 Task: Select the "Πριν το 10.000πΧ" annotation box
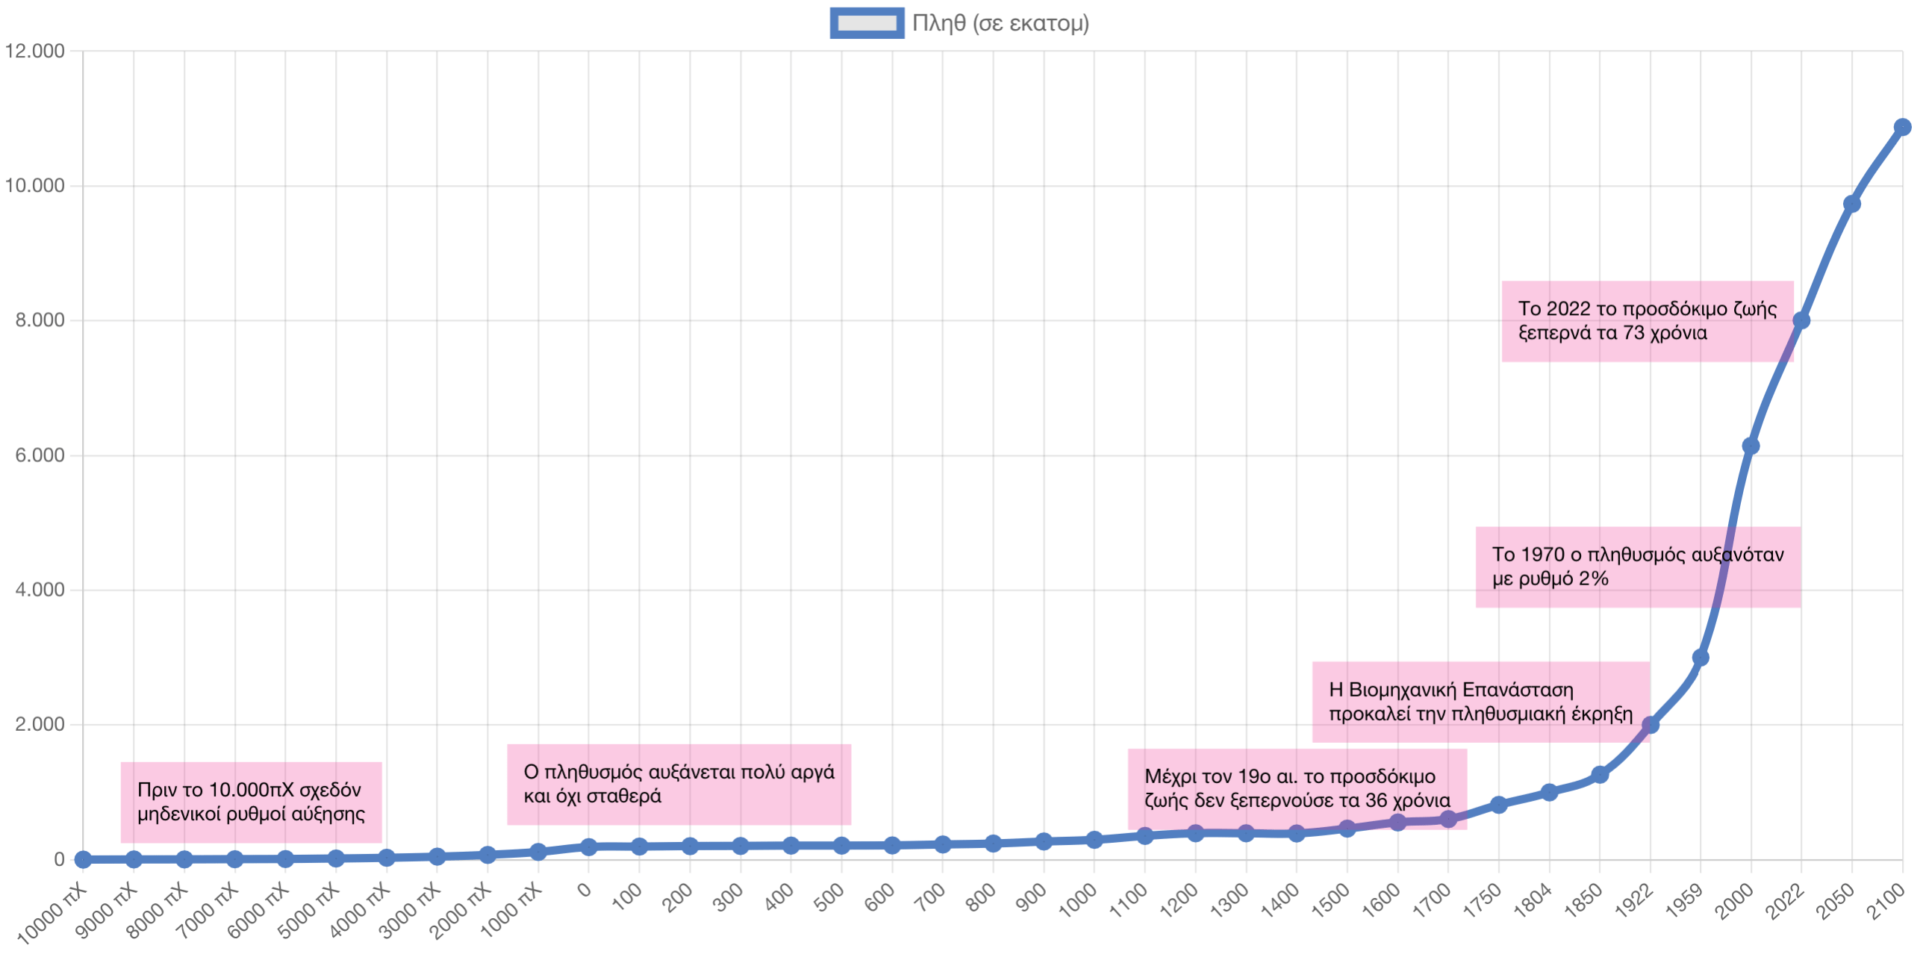click(251, 802)
